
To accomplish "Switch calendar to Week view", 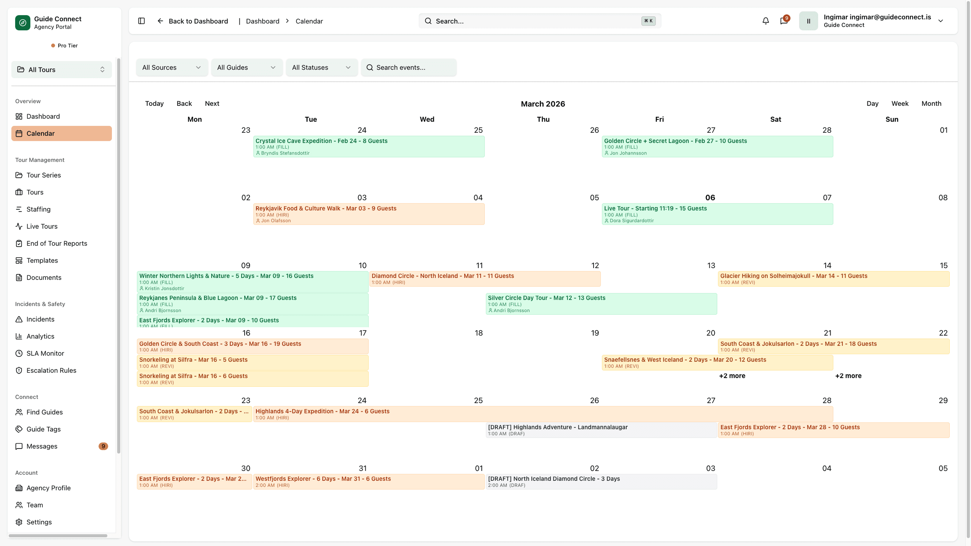I will click(x=900, y=104).
